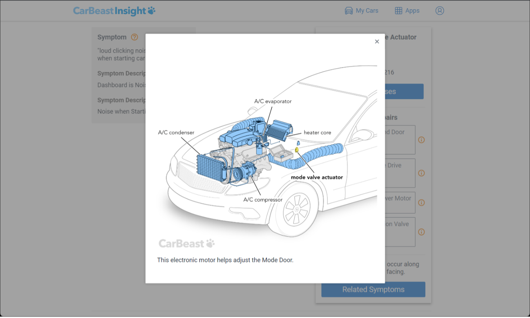Click the yellow mode valve actuator part
This screenshot has width=530, height=318.
click(297, 149)
